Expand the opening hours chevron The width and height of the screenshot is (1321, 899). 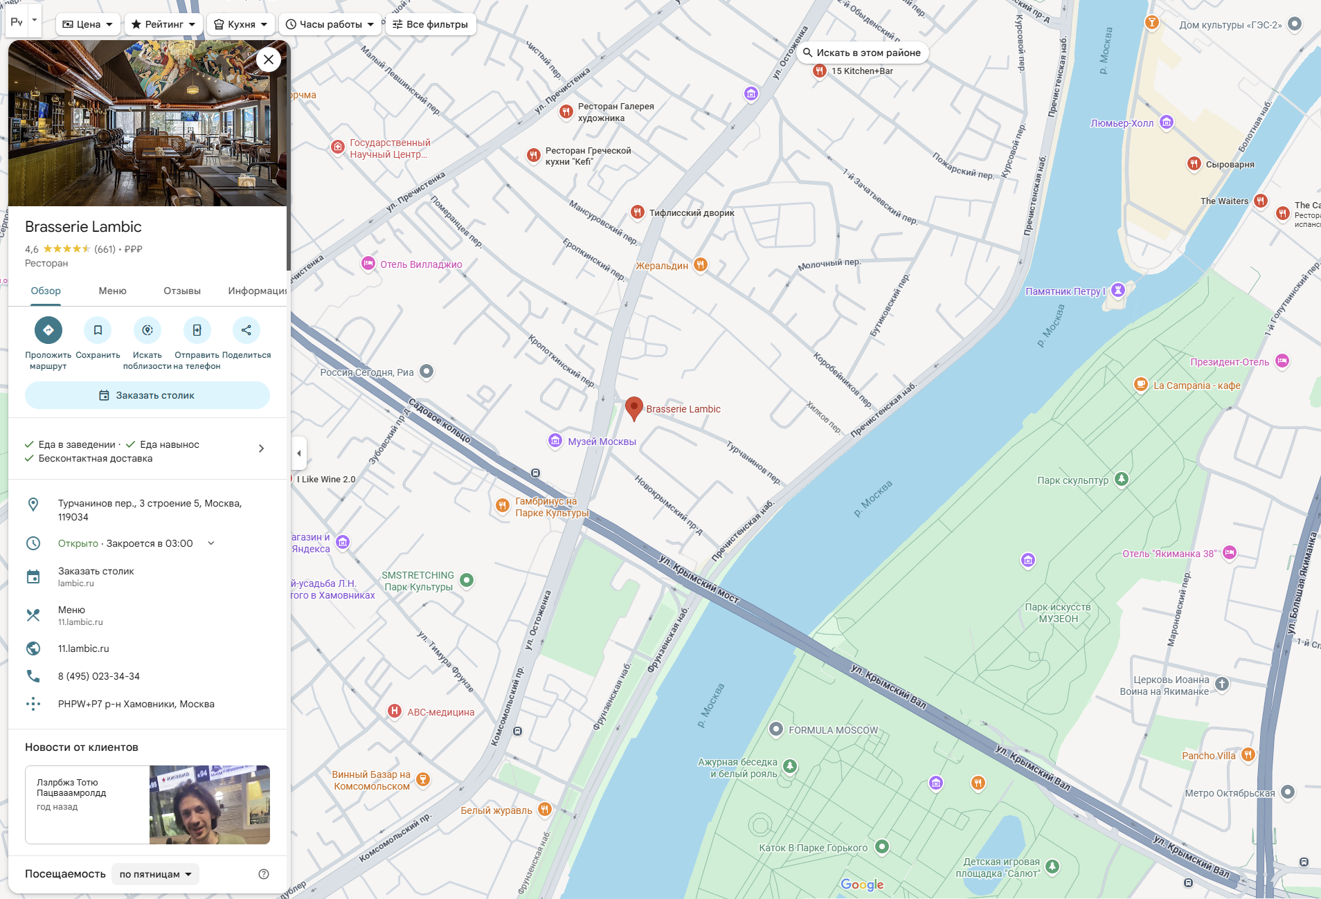211,543
